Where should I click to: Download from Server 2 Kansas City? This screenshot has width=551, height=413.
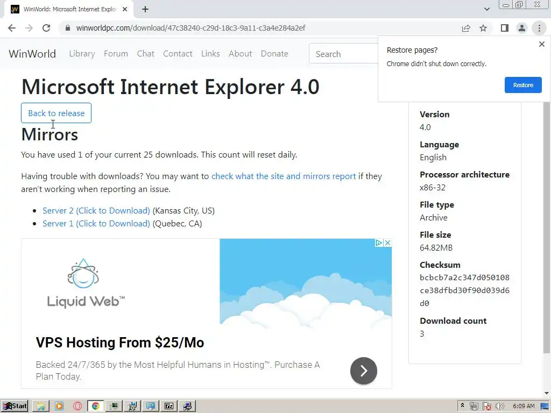(96, 211)
